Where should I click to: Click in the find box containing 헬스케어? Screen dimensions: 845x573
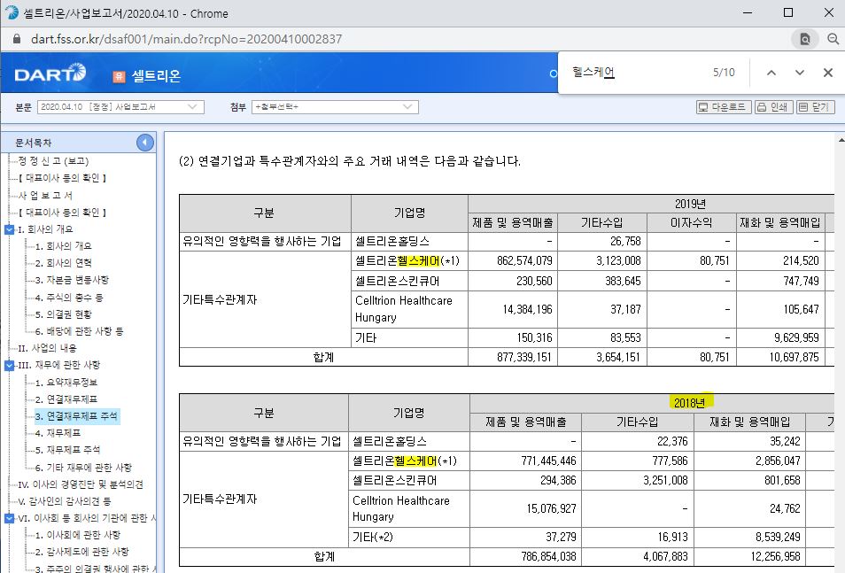pyautogui.click(x=636, y=73)
